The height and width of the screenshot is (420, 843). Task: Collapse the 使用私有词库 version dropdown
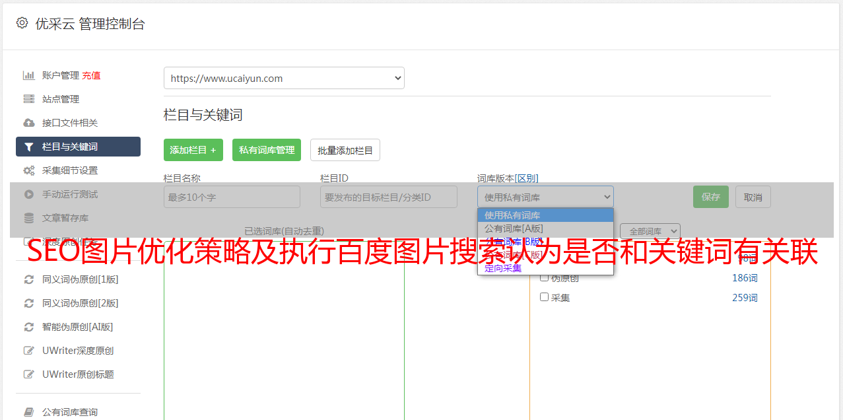point(545,197)
